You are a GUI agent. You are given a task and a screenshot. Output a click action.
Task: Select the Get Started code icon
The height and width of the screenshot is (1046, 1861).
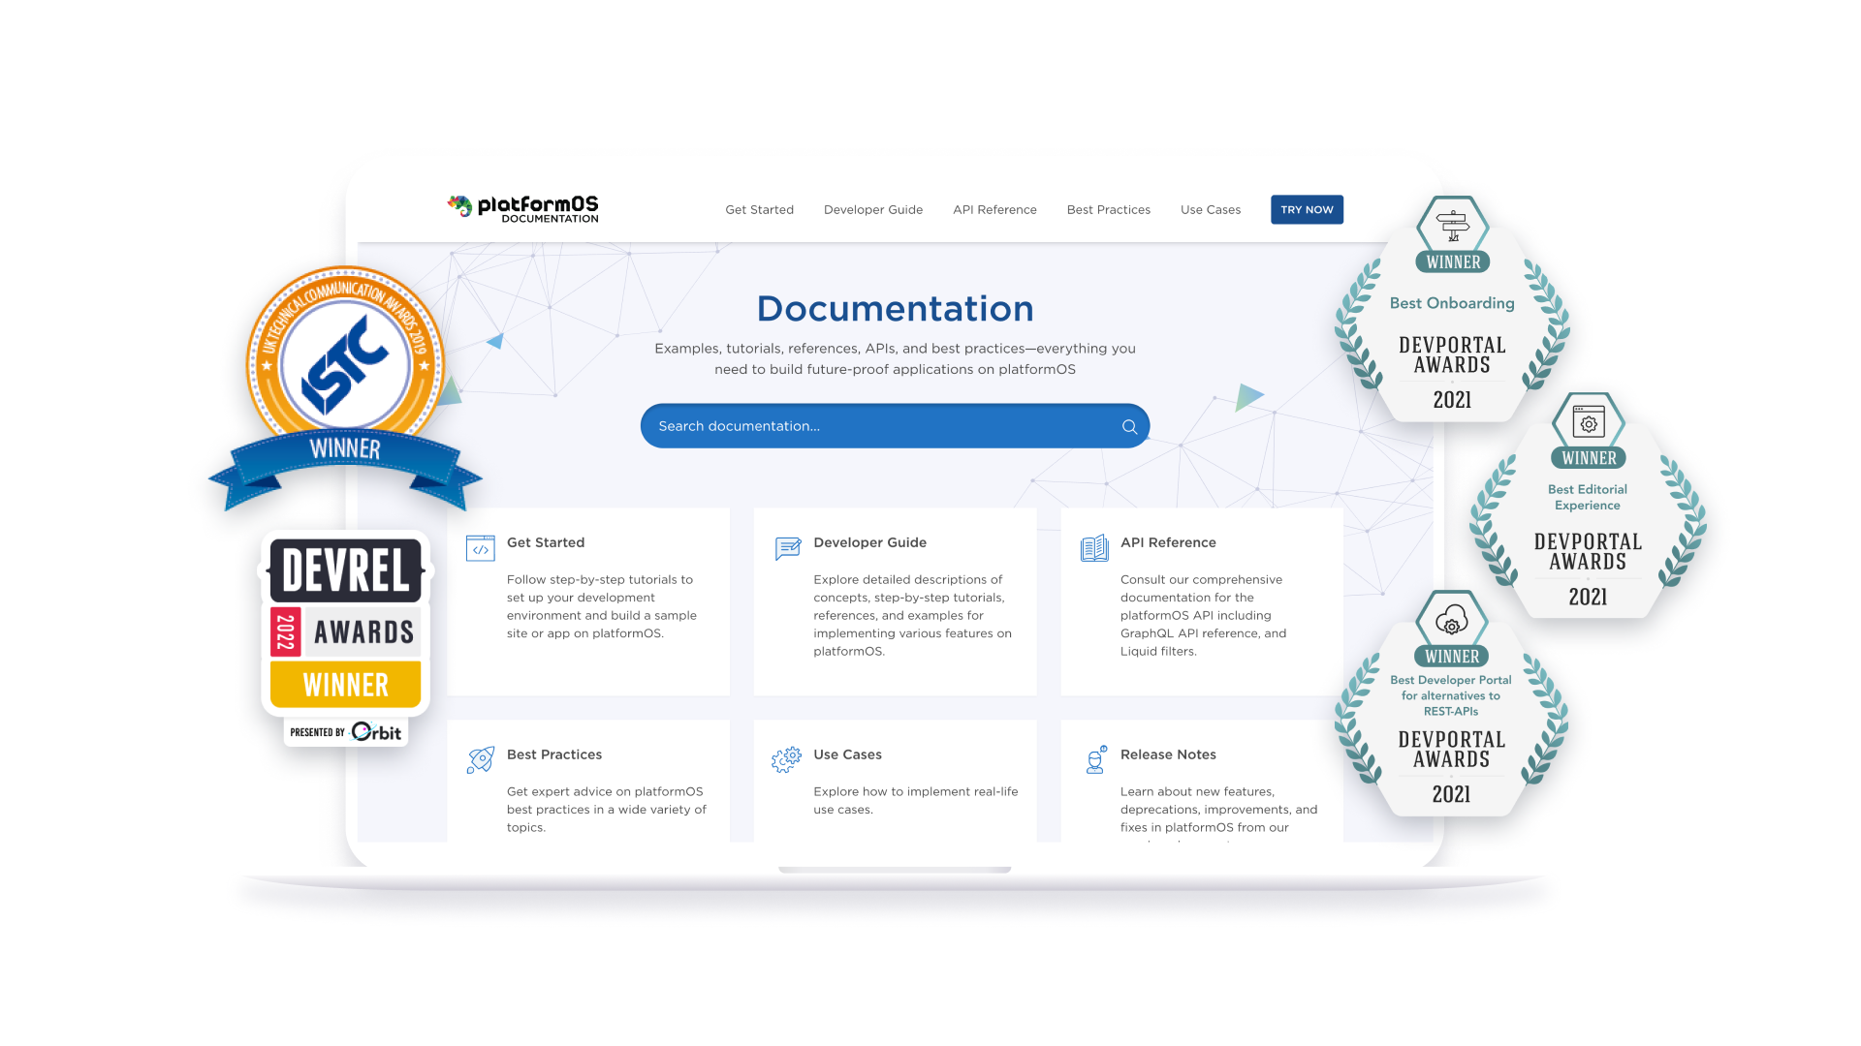480,547
